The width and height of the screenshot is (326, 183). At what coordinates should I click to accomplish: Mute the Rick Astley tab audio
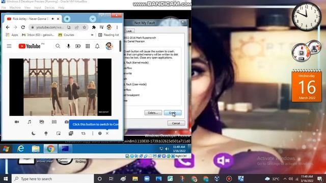[53, 19]
